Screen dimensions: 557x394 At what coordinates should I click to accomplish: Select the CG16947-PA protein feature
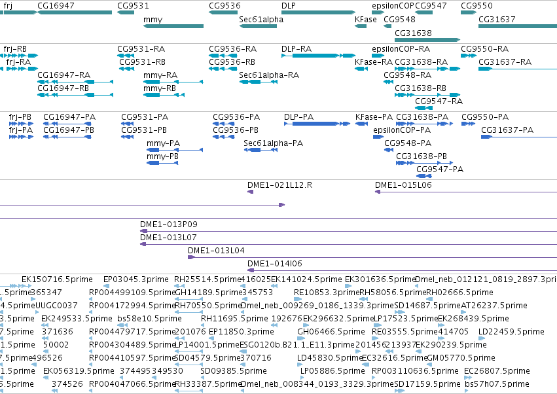(67, 124)
